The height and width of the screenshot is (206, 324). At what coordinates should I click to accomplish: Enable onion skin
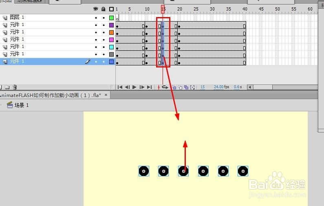[x=174, y=87]
